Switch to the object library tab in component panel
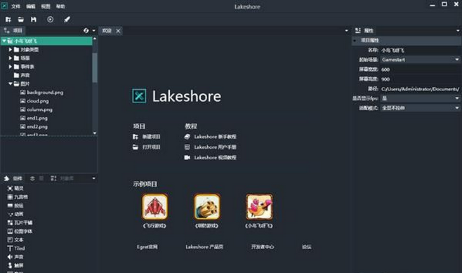Viewport: 462px width, 273px height. pos(62,178)
